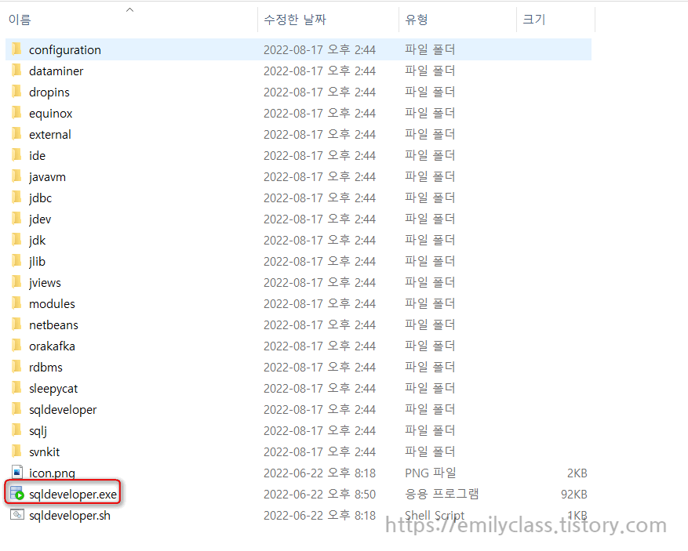Select the sqlj folder name
Screen dimensions: 688x551
click(x=38, y=431)
